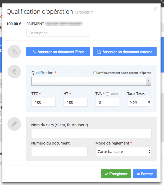Click the Enregistrer save button
Screen dimensions: 164x185
click(x=116, y=174)
